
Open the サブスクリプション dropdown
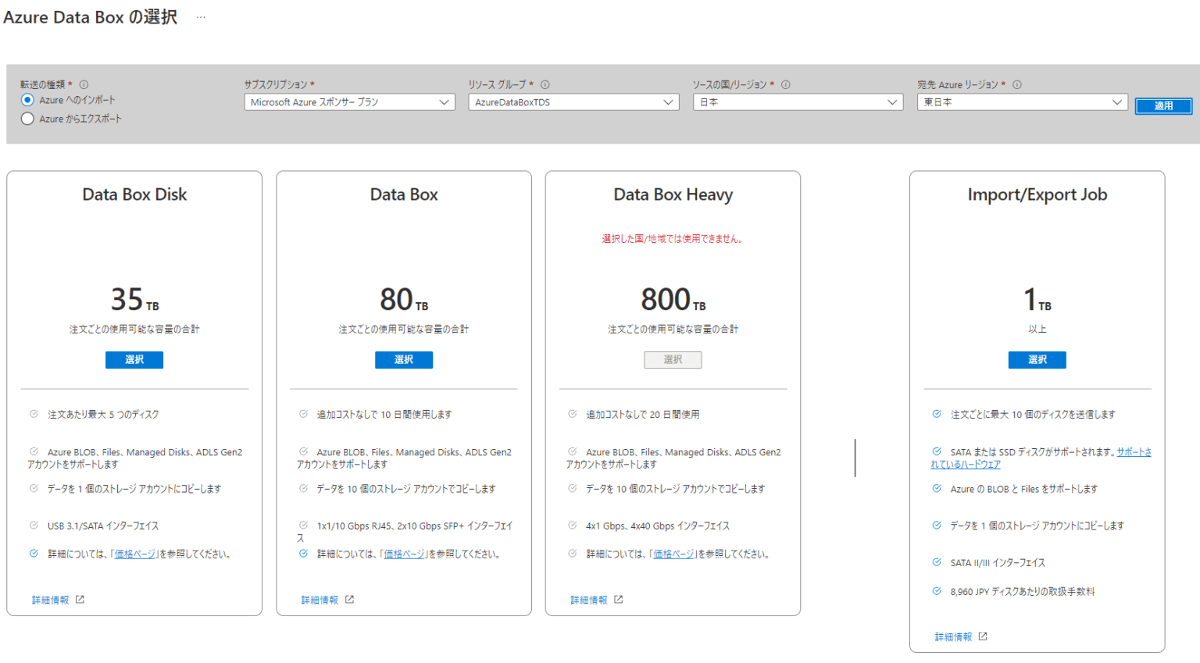coord(349,102)
